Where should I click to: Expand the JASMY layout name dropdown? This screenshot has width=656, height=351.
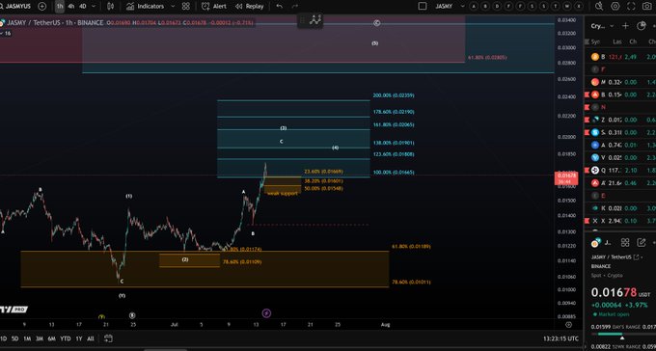click(462, 7)
